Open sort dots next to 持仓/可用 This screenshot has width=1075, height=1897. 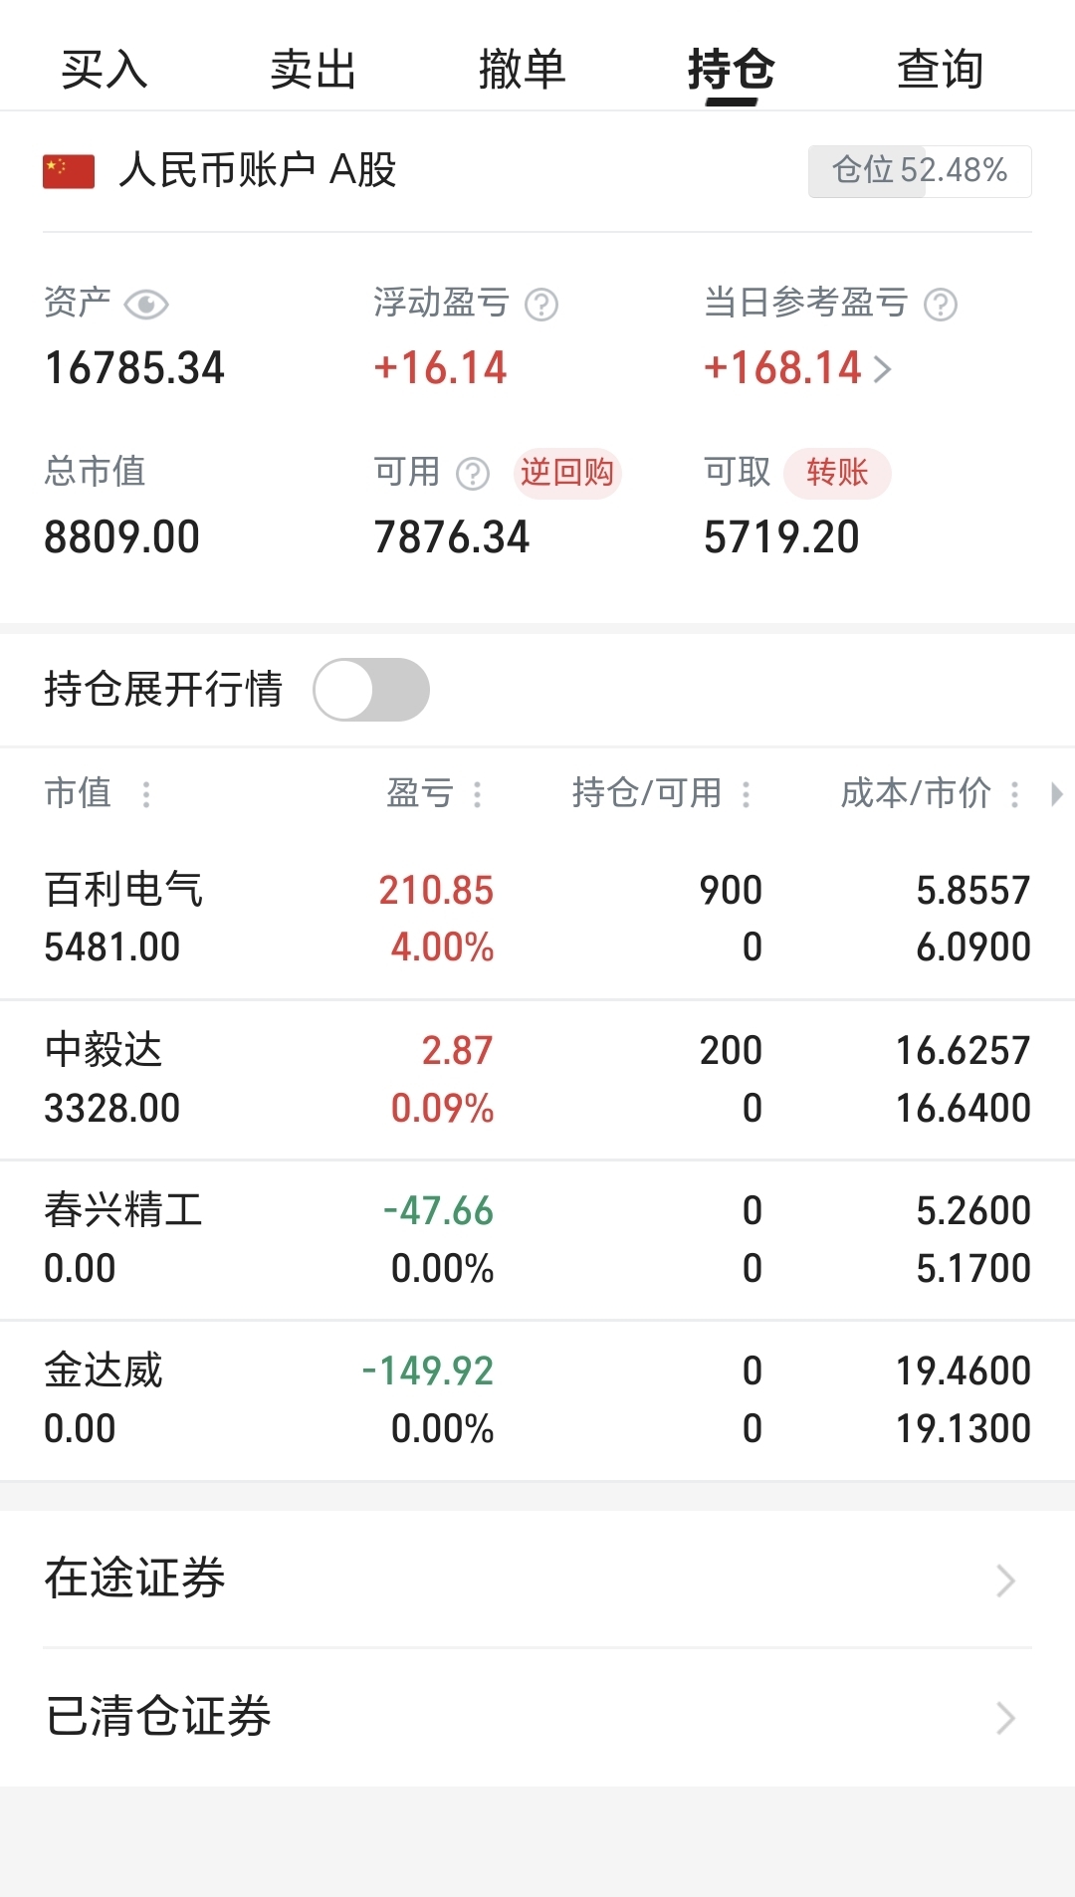click(747, 794)
